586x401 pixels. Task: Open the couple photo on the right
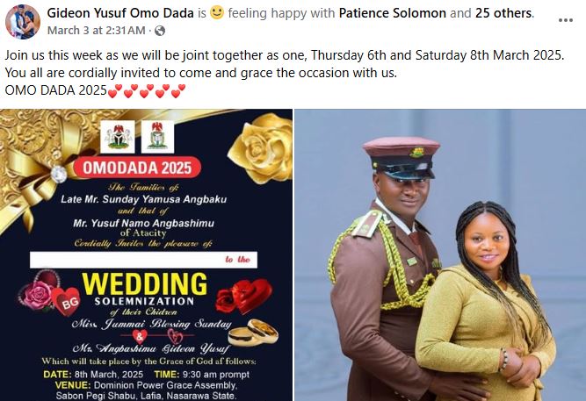tap(440, 255)
